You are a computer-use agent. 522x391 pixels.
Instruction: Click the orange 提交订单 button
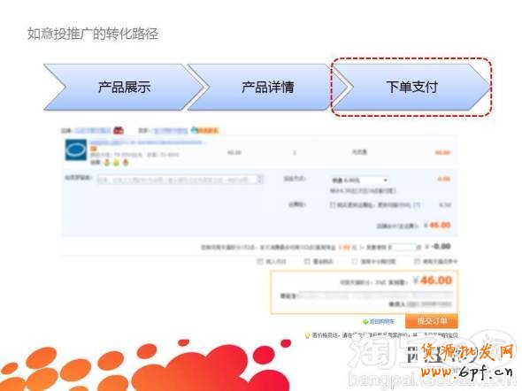(432, 321)
